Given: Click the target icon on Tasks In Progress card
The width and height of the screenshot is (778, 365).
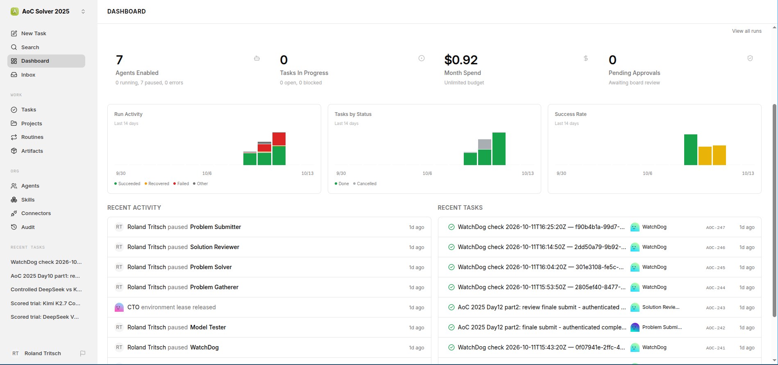Looking at the screenshot, I should click(x=422, y=58).
